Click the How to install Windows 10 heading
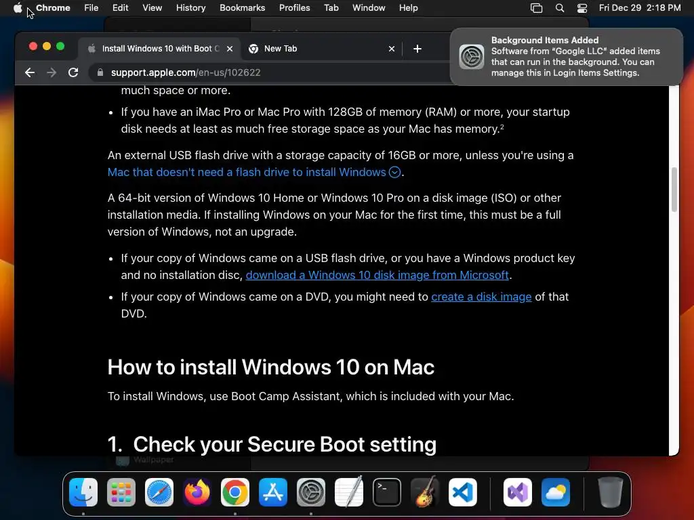The height and width of the screenshot is (520, 694). pyautogui.click(x=271, y=367)
